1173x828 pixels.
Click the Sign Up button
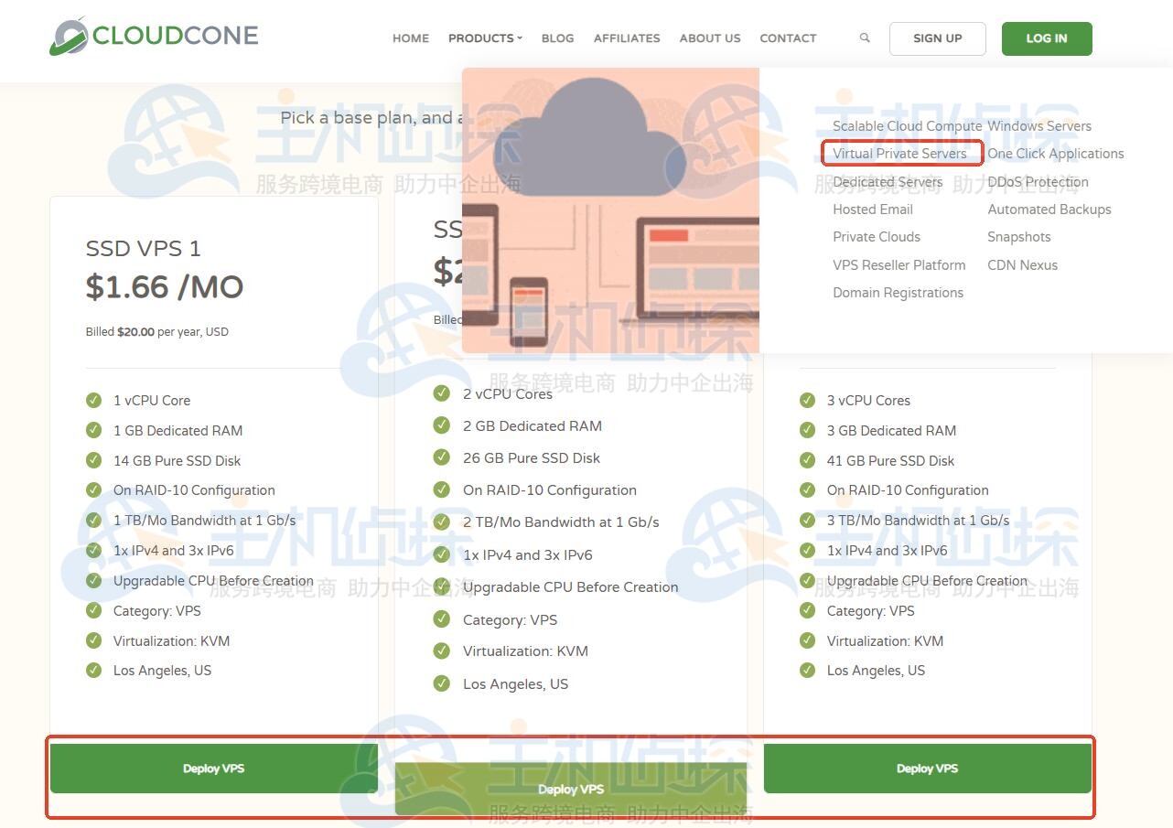point(937,38)
